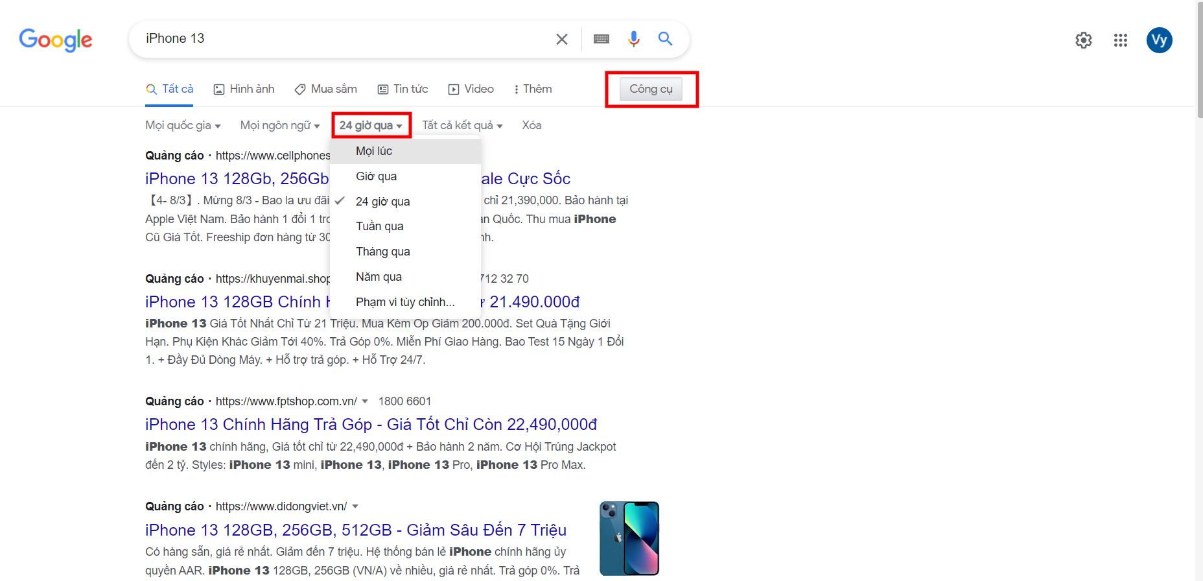This screenshot has width=1203, height=581.
Task: Click the iPhone 13 product thumbnail
Action: [x=629, y=538]
